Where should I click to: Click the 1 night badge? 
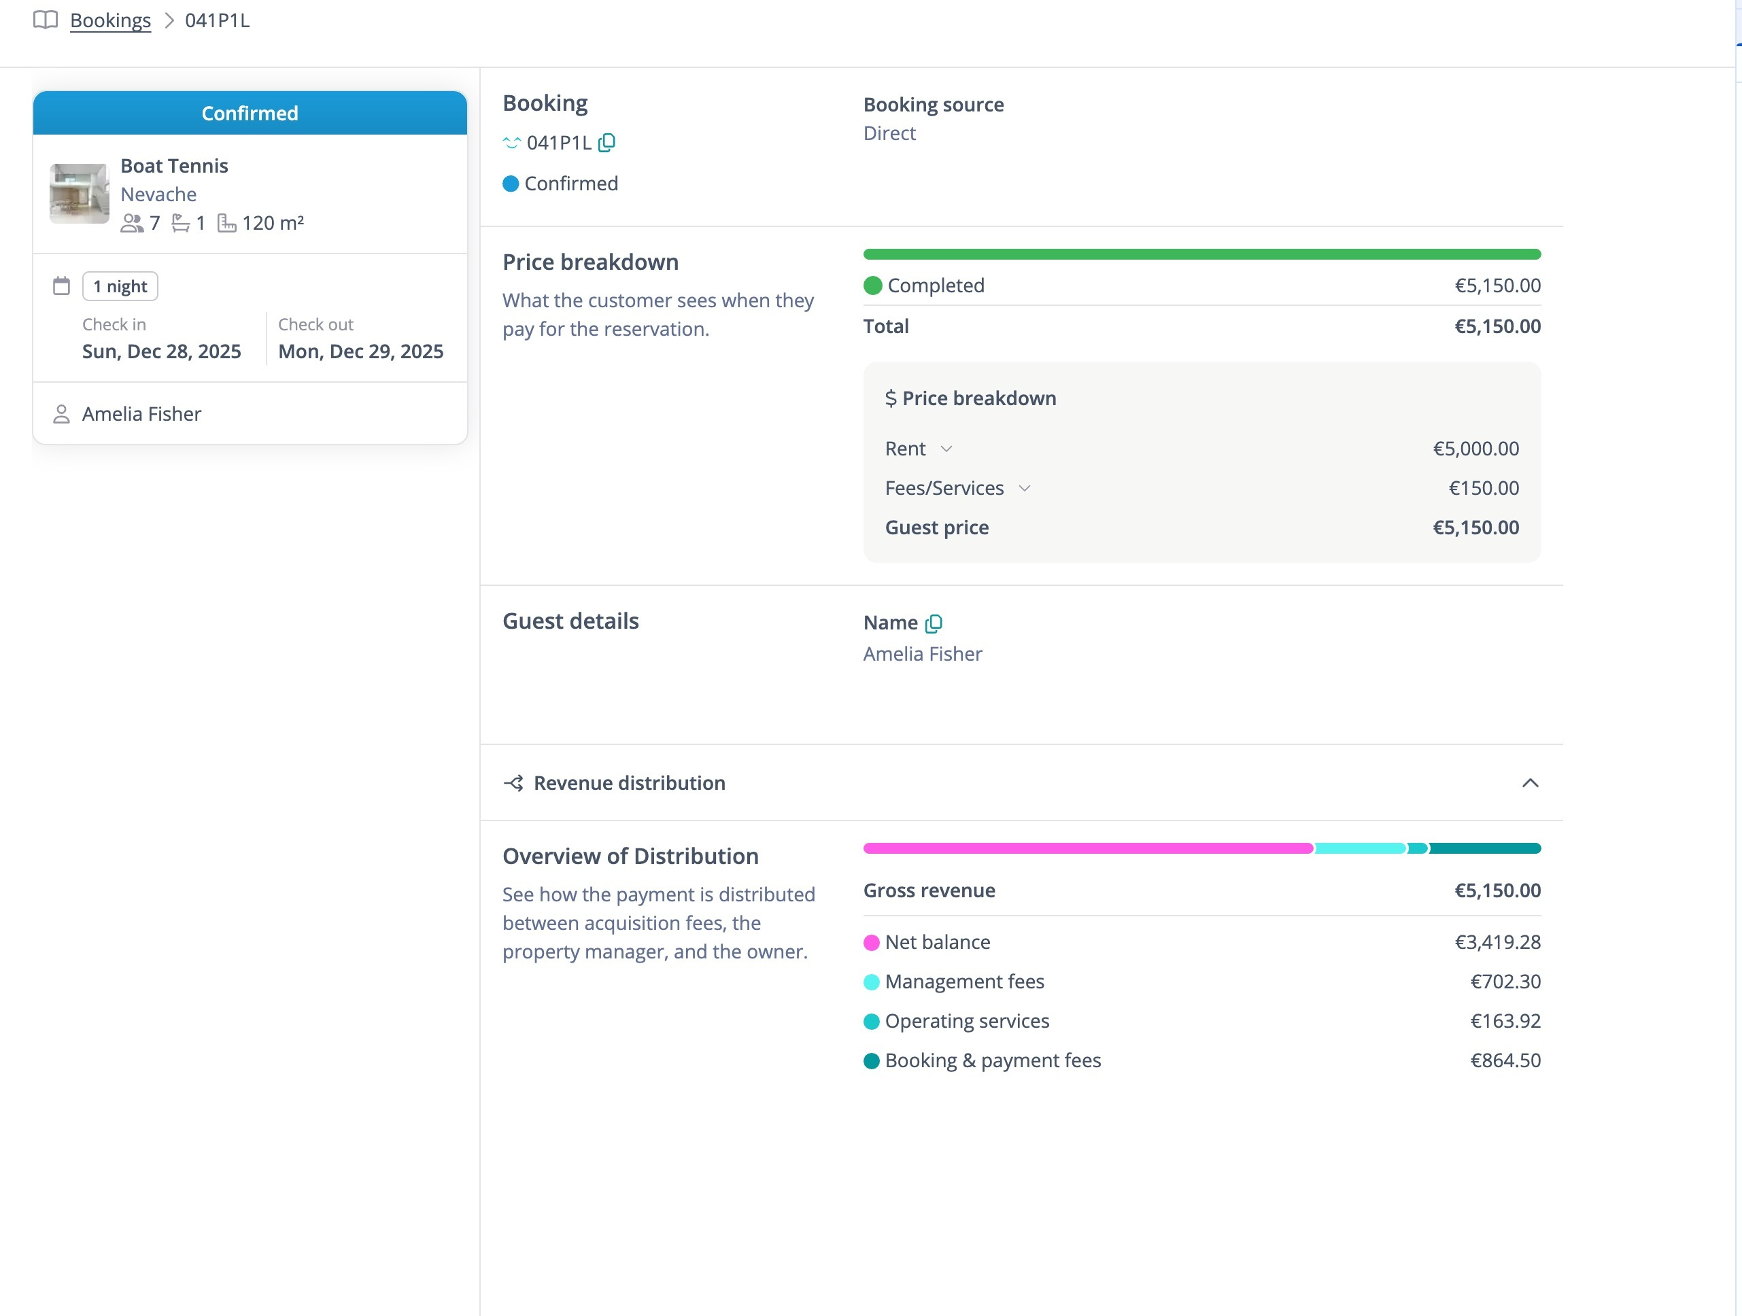(120, 286)
